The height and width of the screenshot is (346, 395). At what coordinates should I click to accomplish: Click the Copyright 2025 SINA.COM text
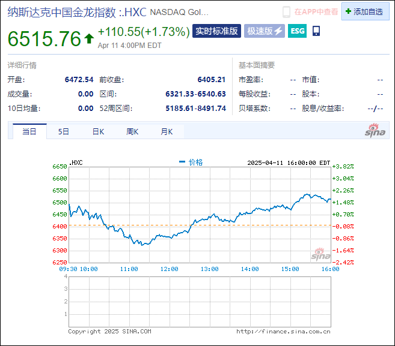[109, 332]
